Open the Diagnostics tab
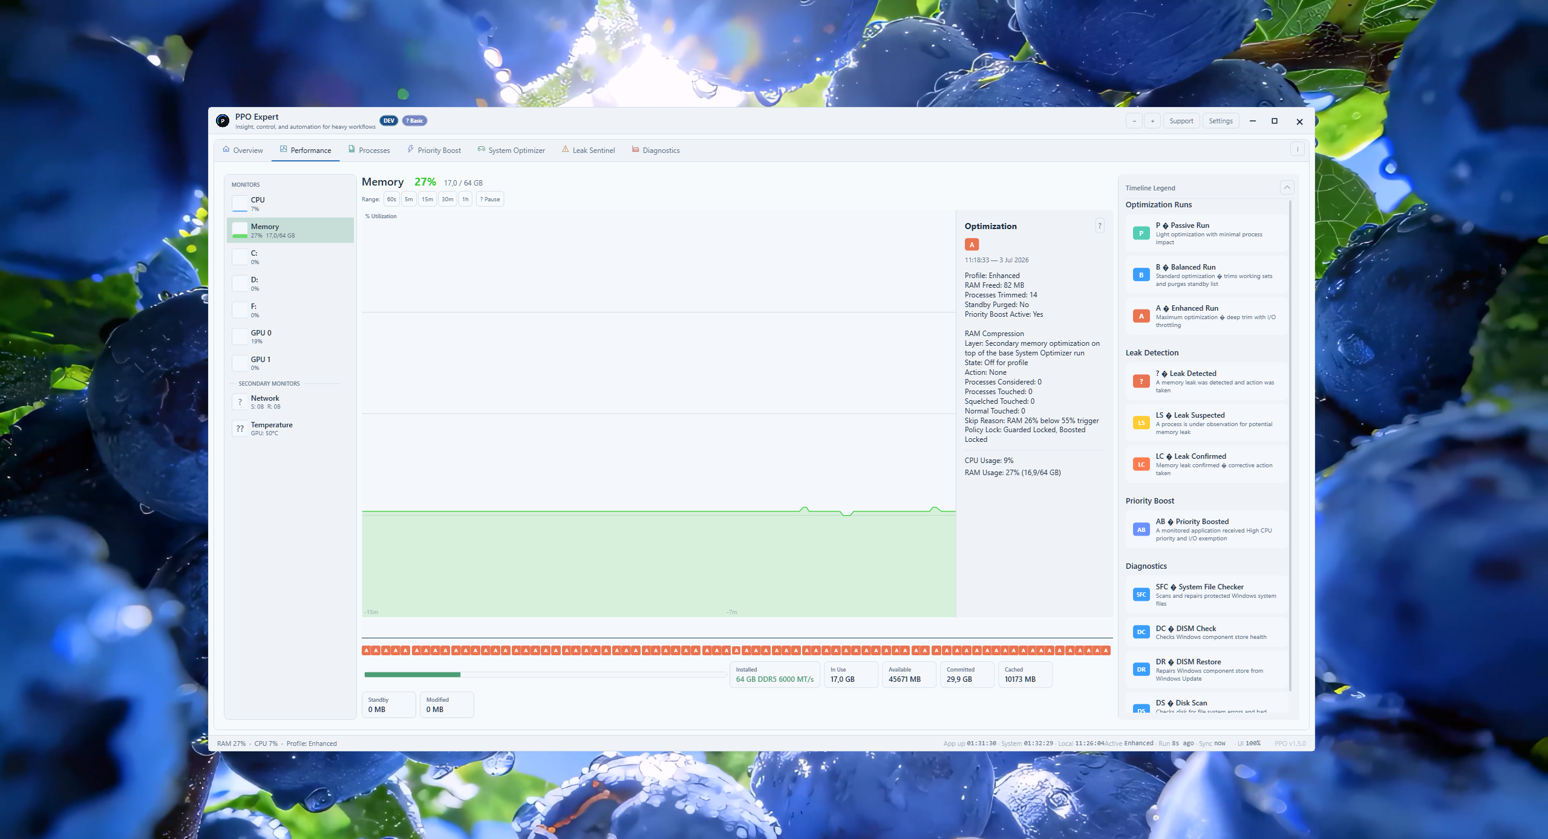Screen dimensions: 1548x839 click(656, 151)
